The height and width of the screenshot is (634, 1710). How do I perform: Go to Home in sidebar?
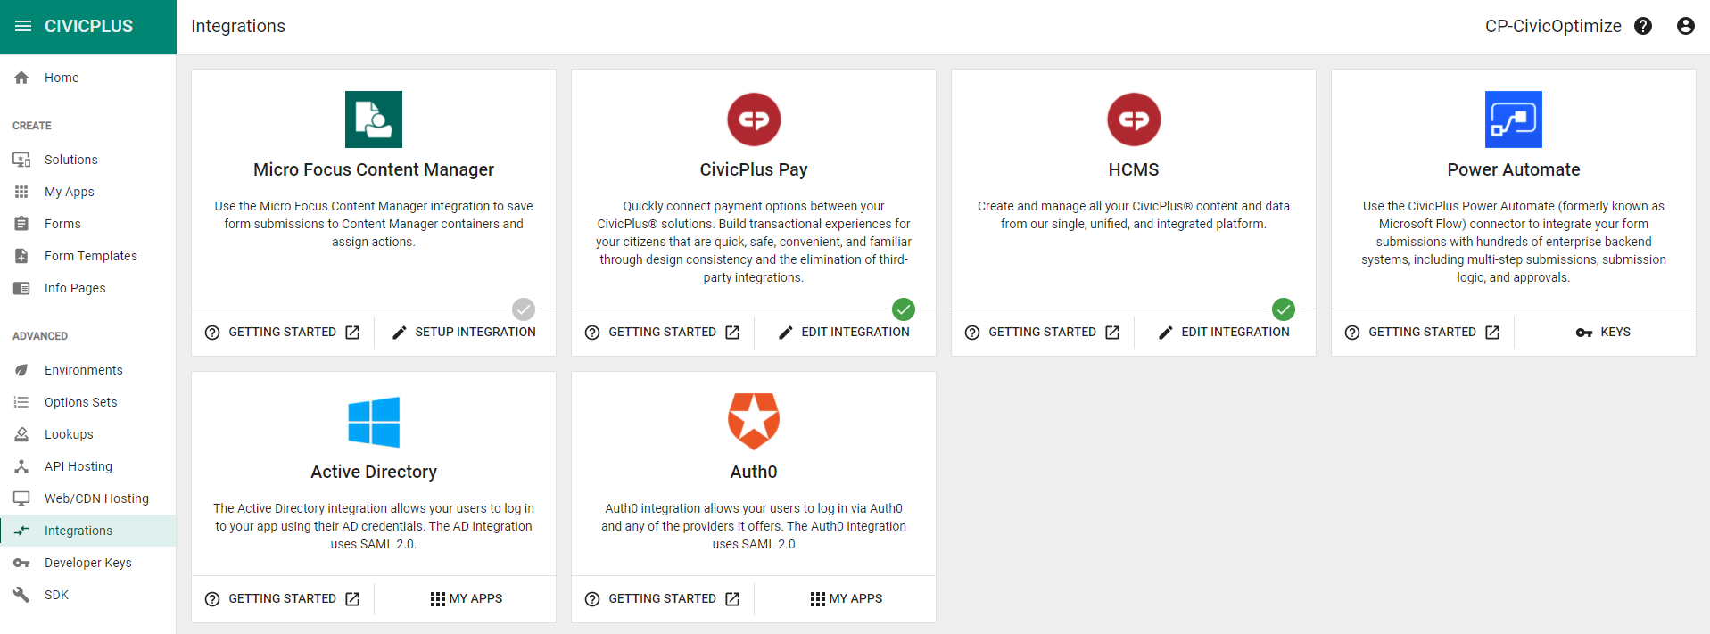88,78
